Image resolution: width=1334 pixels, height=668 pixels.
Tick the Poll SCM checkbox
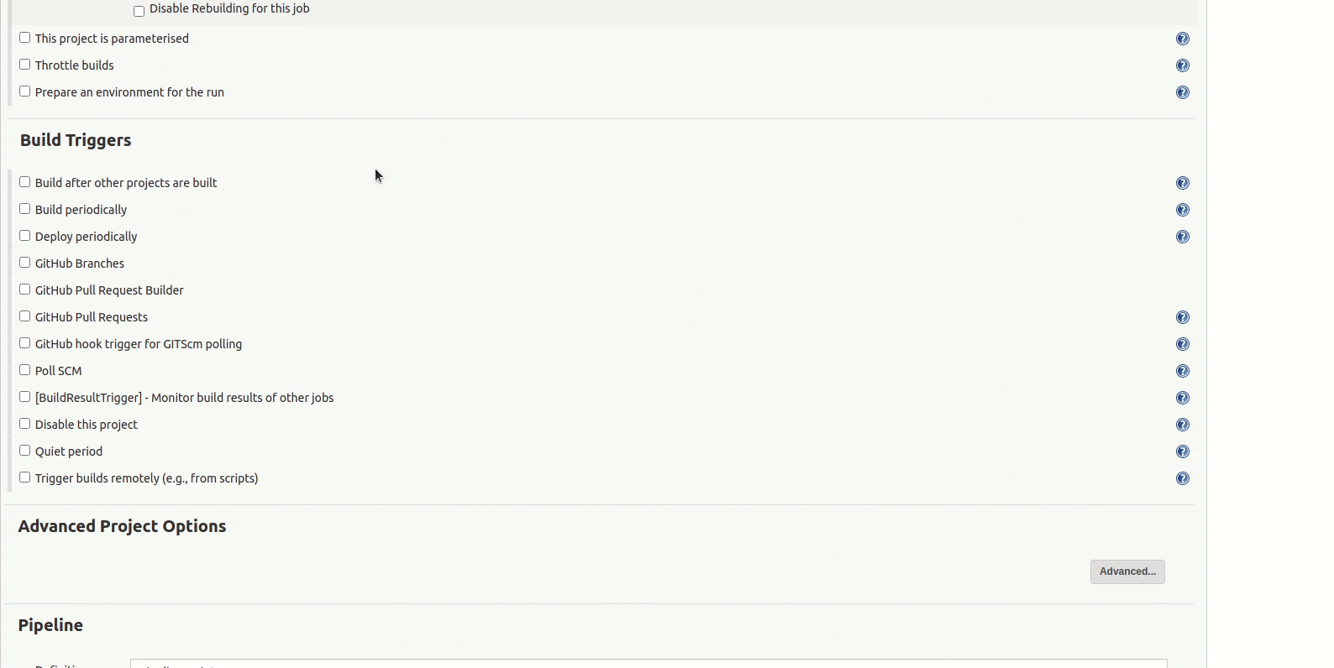pyautogui.click(x=25, y=370)
